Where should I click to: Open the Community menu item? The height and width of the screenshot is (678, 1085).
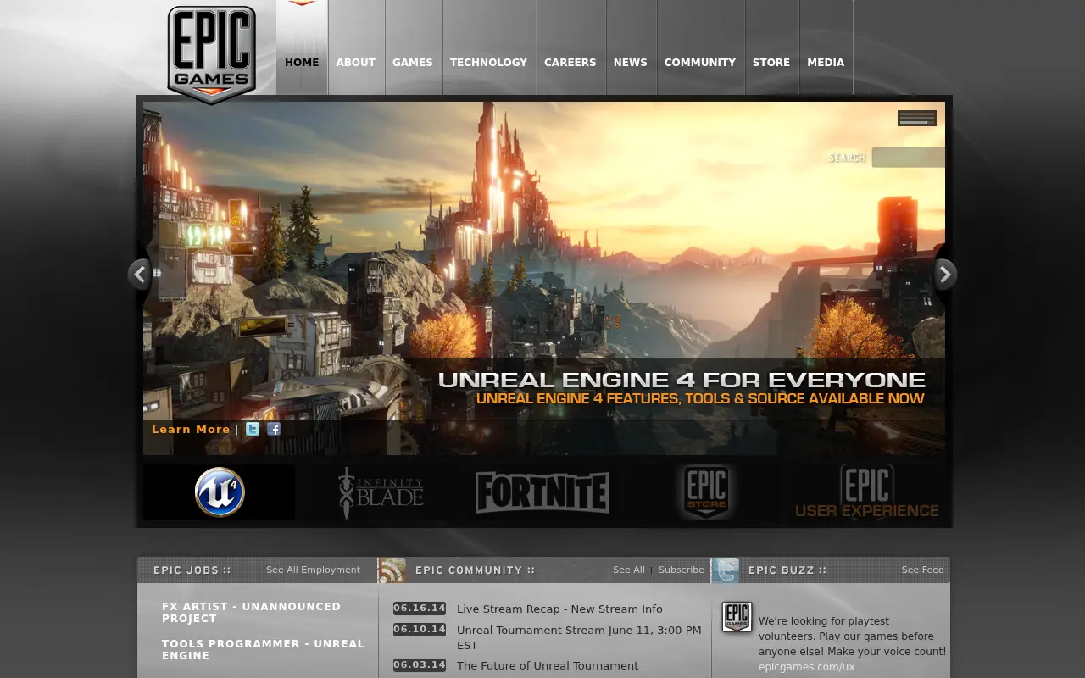click(x=700, y=63)
